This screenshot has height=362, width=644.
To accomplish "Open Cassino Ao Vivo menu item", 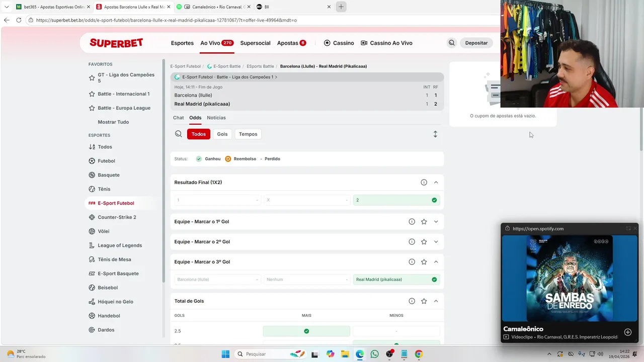I will pyautogui.click(x=386, y=43).
